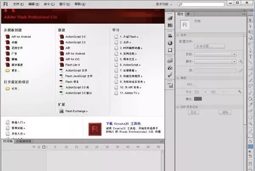Collapse the 属性 section in Properties panel
Viewport: 255px width, 171px height.
(x=178, y=78)
